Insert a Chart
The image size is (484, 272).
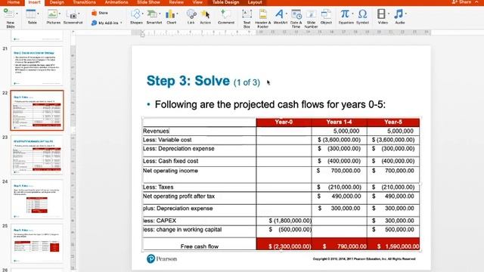tap(170, 14)
